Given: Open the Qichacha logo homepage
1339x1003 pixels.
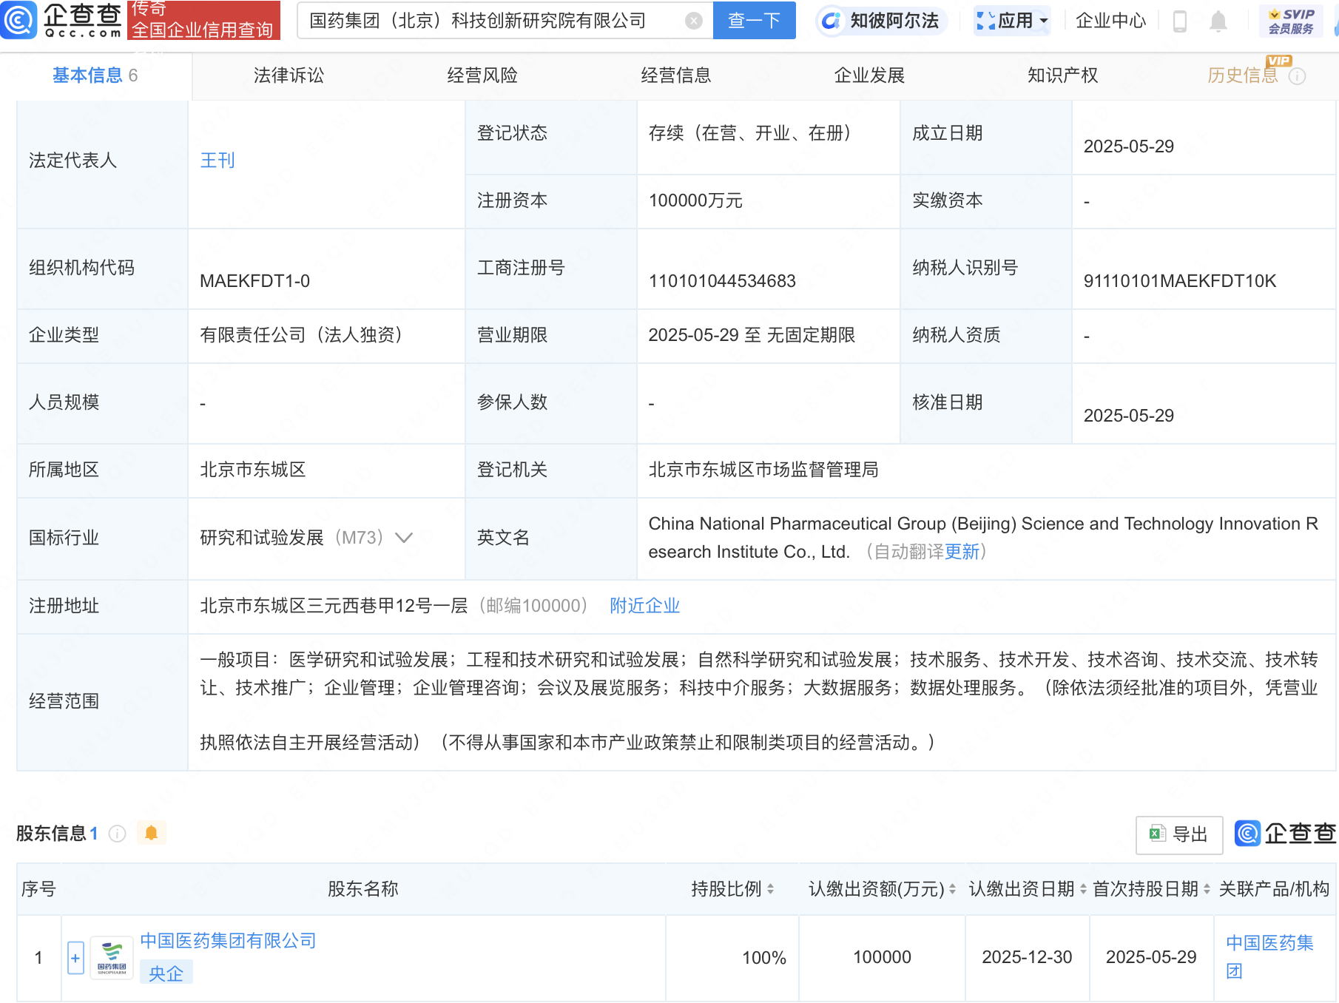Looking at the screenshot, I should pyautogui.click(x=61, y=20).
